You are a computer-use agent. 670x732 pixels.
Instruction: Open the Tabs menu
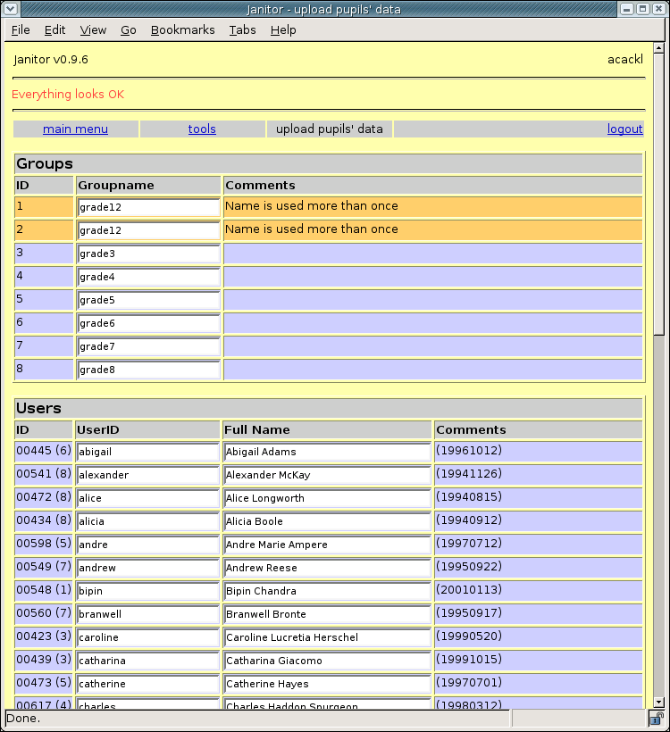click(242, 29)
